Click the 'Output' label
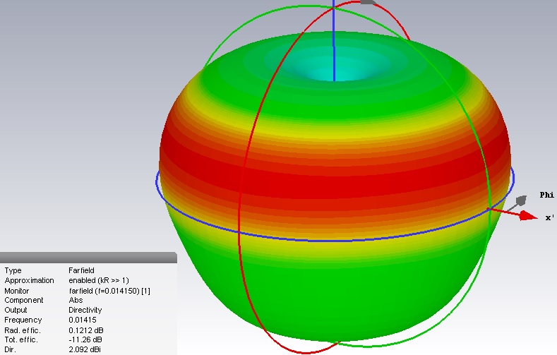The height and width of the screenshot is (355, 557). click(16, 310)
